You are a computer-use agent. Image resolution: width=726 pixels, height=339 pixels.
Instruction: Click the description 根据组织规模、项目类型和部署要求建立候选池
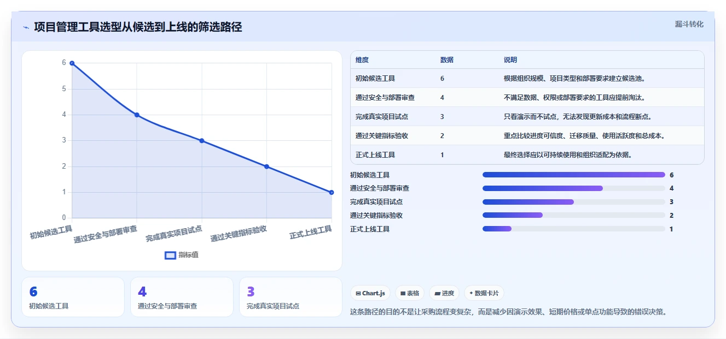click(x=574, y=79)
